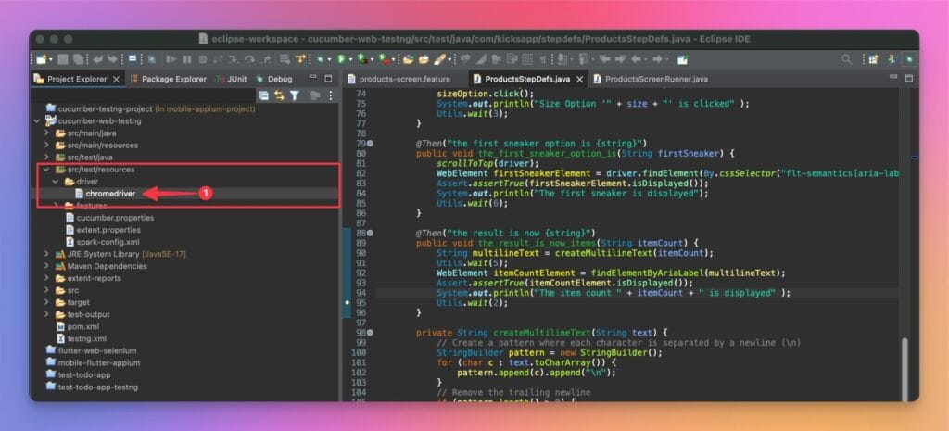The image size is (949, 431).
Task: Click the Debug bug launch icon
Action: [321, 59]
